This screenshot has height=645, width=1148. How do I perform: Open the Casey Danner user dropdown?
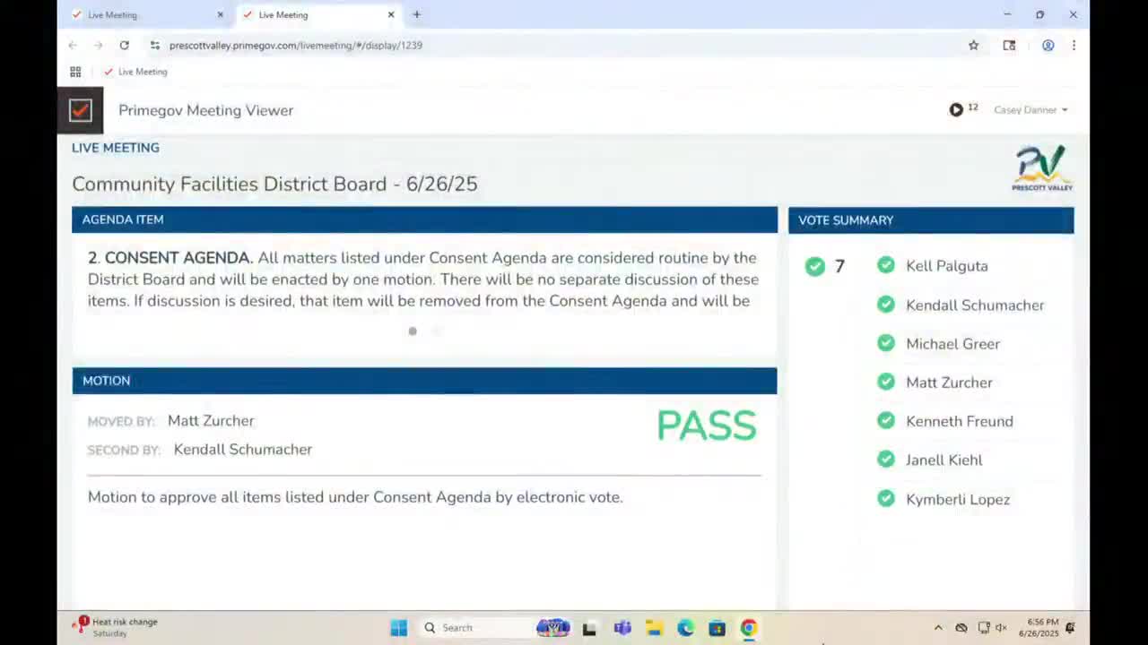pos(1031,109)
